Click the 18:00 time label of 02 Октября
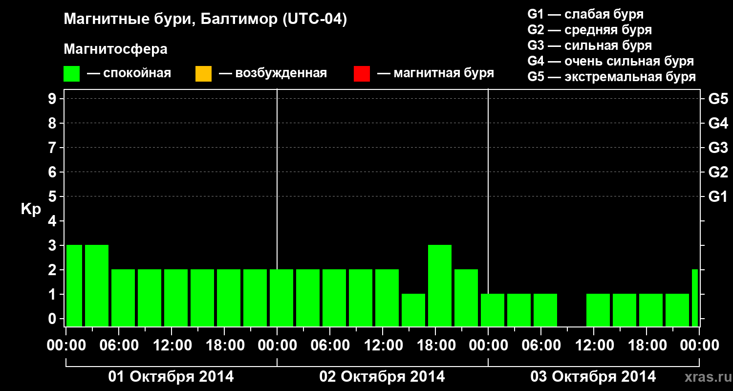 click(x=436, y=346)
